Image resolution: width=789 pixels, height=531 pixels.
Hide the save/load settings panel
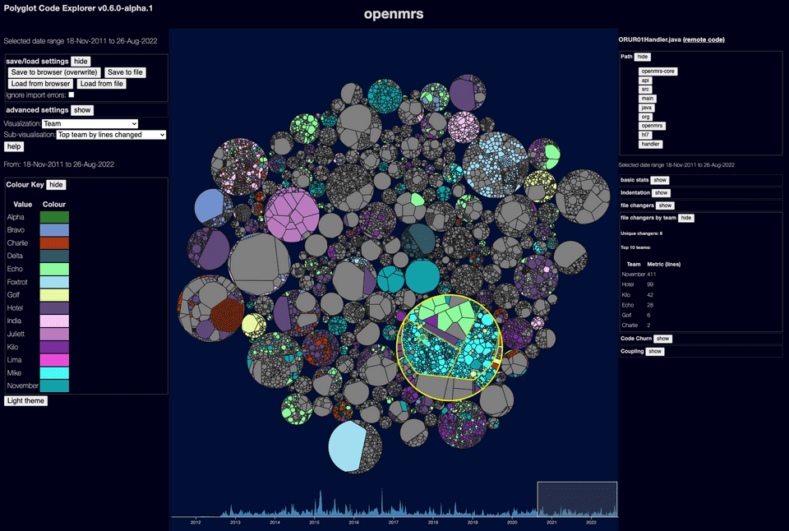[x=81, y=61]
